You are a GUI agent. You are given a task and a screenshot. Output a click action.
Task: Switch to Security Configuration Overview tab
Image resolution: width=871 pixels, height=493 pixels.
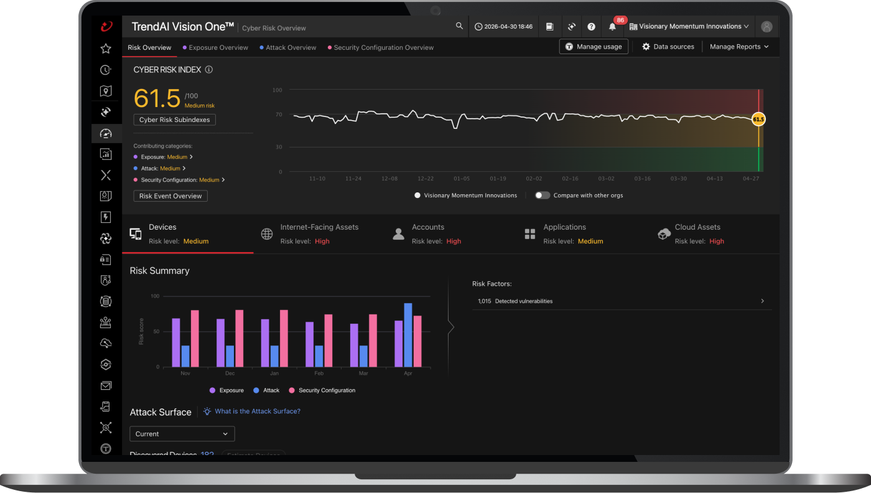coord(381,47)
